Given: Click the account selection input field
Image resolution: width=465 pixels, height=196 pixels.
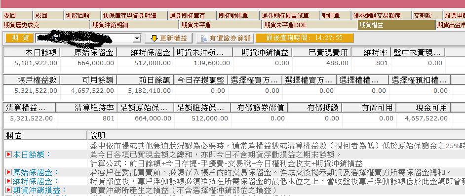Looking at the screenshot, I should (84, 38).
